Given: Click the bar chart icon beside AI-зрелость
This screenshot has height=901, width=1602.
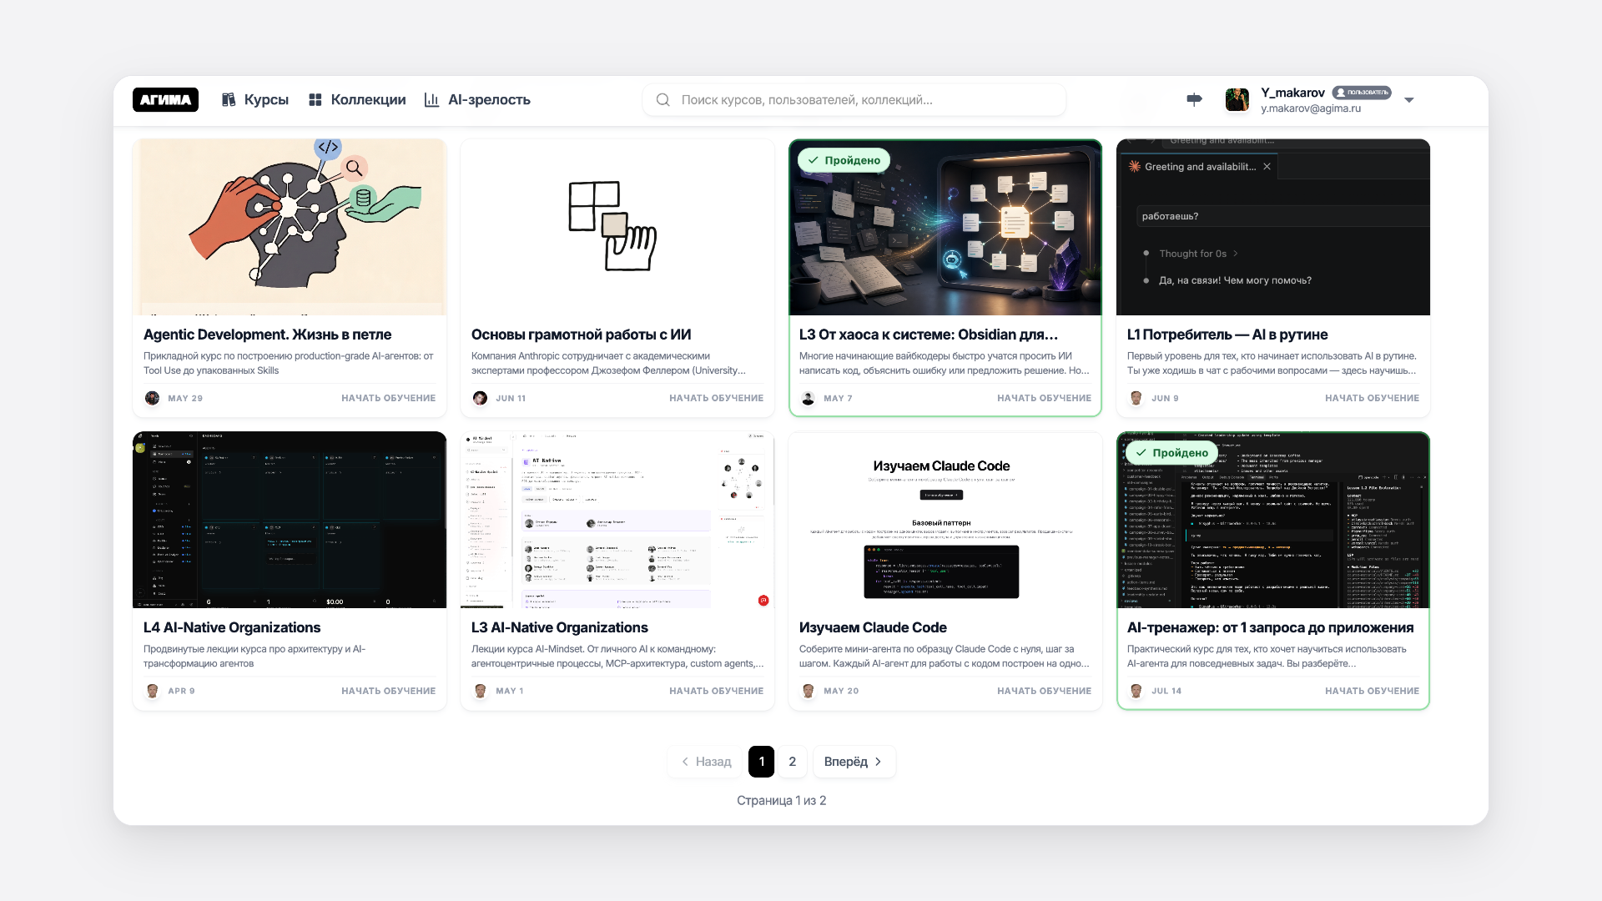Looking at the screenshot, I should click(431, 99).
